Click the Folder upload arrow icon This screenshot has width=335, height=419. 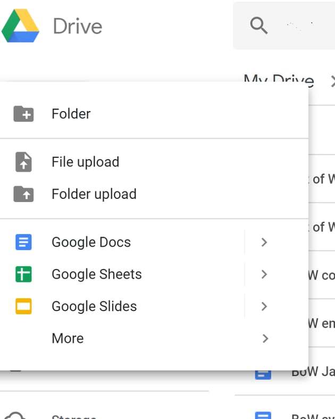point(23,194)
